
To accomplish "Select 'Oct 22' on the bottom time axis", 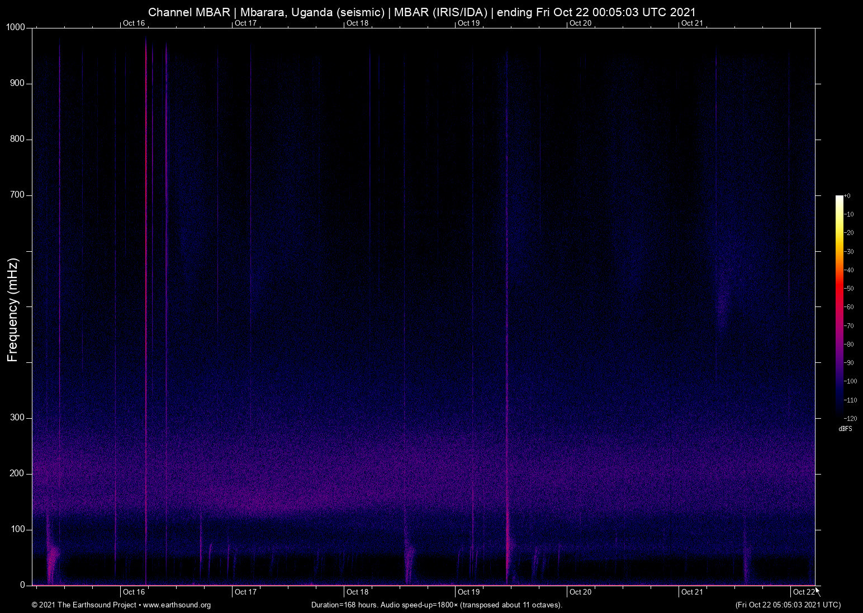I will point(804,592).
